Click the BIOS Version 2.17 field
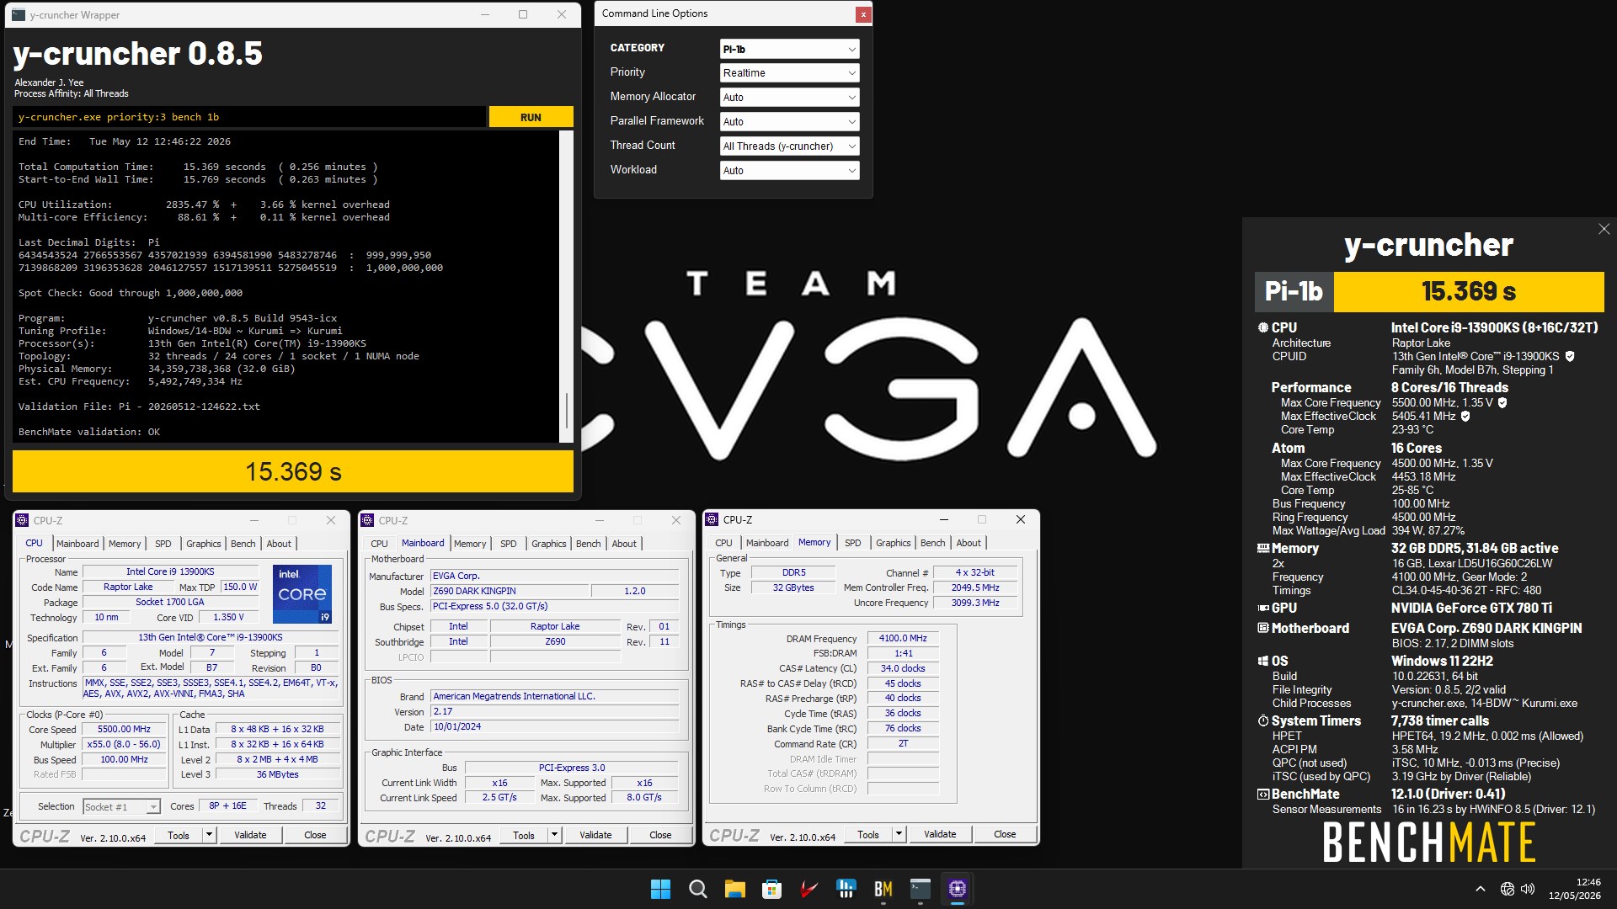 tap(554, 712)
